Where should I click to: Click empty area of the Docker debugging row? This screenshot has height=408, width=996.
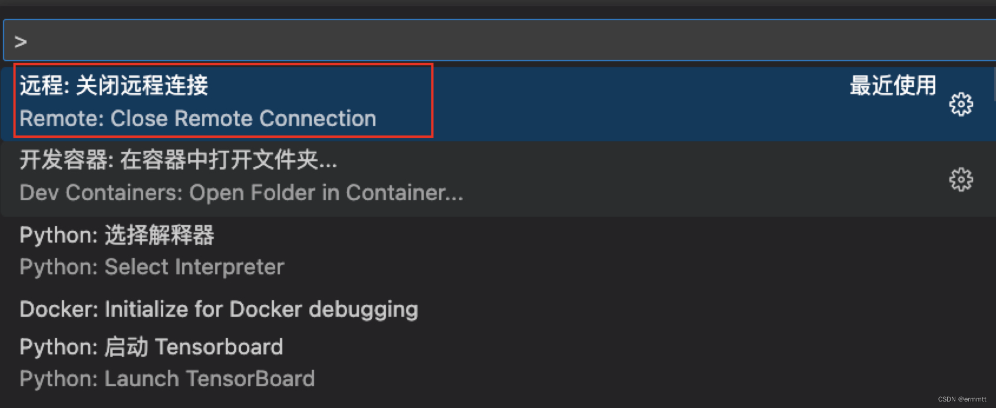point(707,310)
